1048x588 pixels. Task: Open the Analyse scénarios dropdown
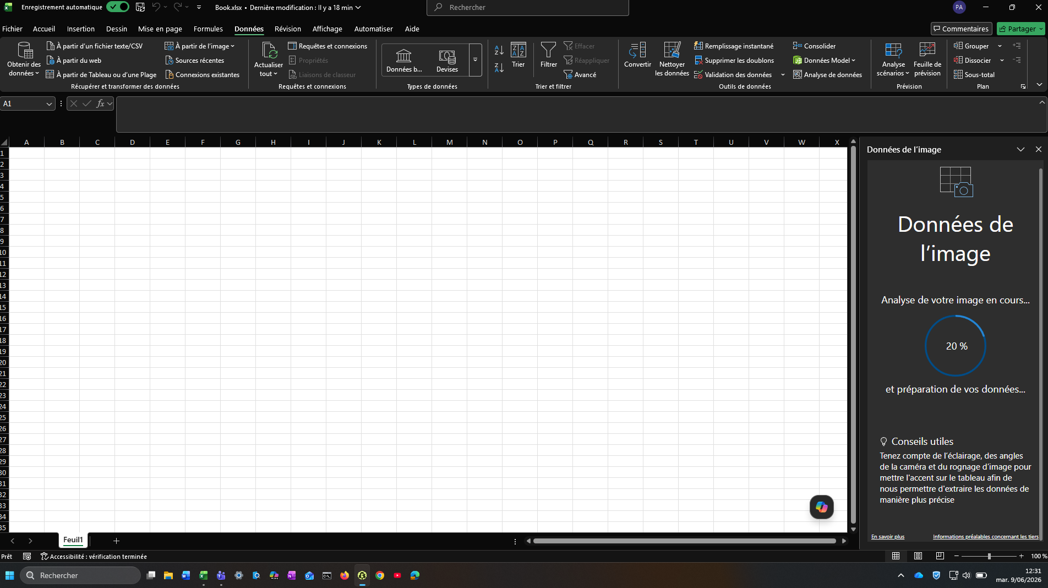pos(893,59)
